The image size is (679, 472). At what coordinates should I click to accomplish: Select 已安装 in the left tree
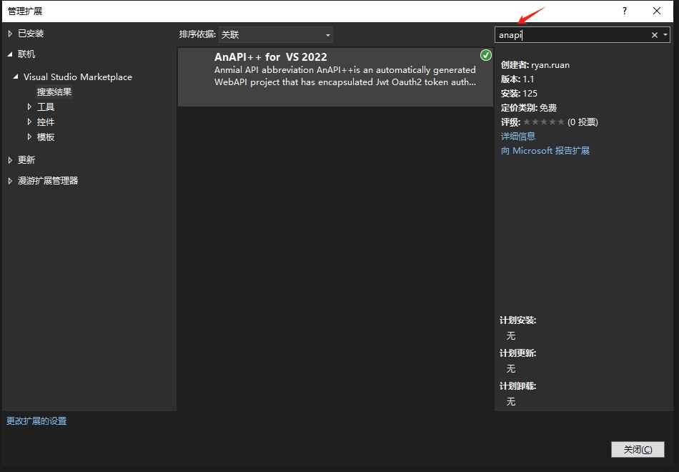click(x=31, y=34)
